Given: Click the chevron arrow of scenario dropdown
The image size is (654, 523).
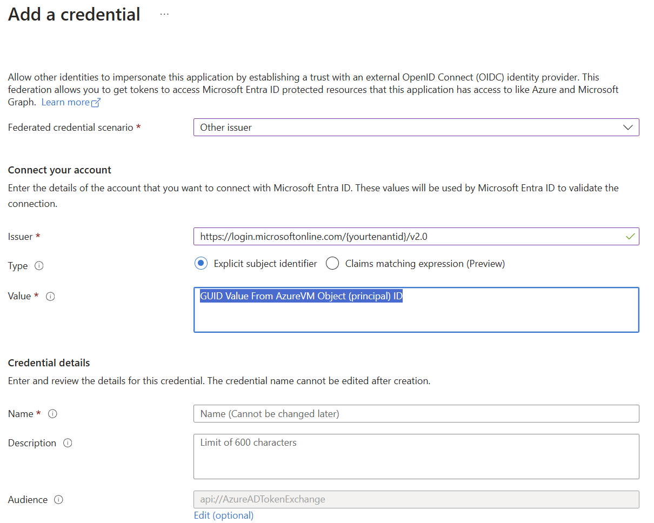Looking at the screenshot, I should 628,128.
